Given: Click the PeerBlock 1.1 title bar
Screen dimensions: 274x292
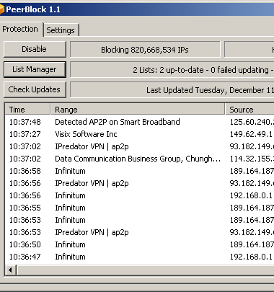Looking at the screenshot, I should tap(137, 9).
